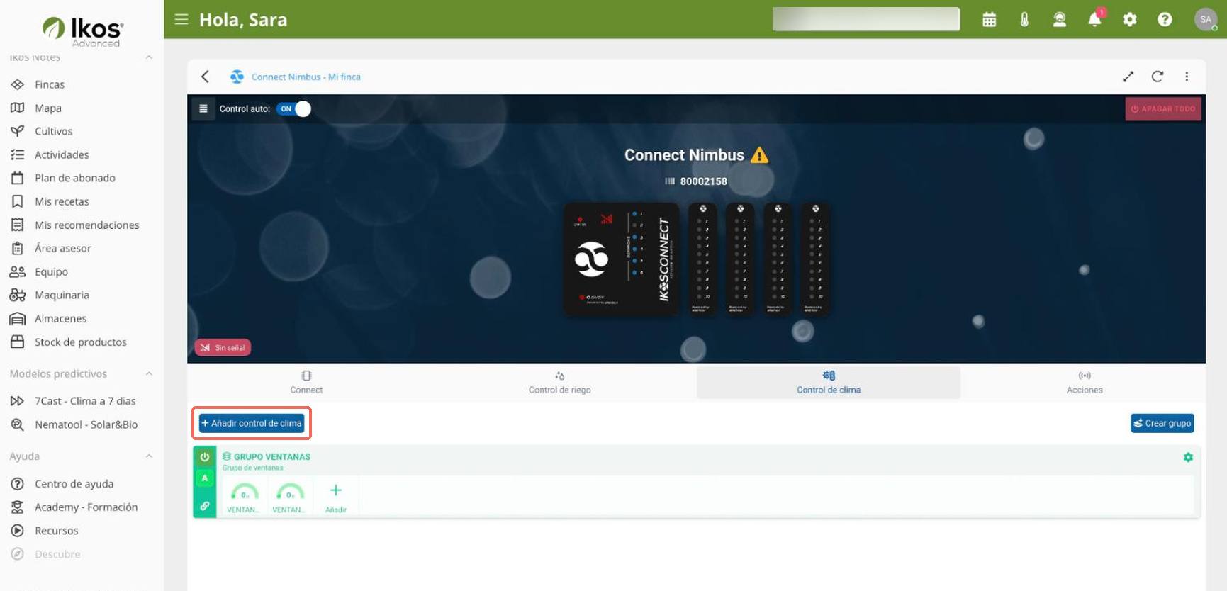The height and width of the screenshot is (591, 1227).
Task: Click the green A auto mode icon
Action: point(205,478)
